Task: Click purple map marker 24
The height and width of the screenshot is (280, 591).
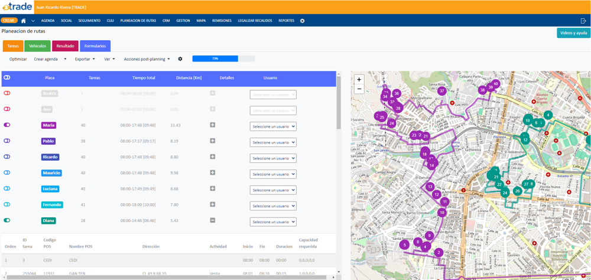Action: click(x=392, y=123)
